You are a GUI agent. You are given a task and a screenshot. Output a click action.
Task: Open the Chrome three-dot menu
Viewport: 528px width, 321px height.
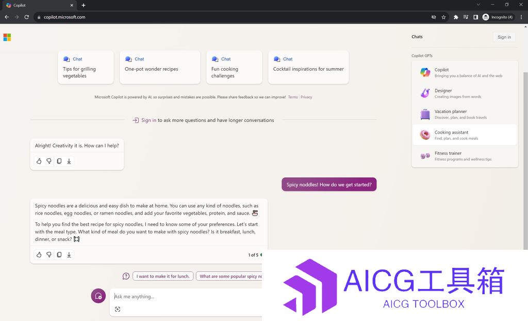coord(521,17)
